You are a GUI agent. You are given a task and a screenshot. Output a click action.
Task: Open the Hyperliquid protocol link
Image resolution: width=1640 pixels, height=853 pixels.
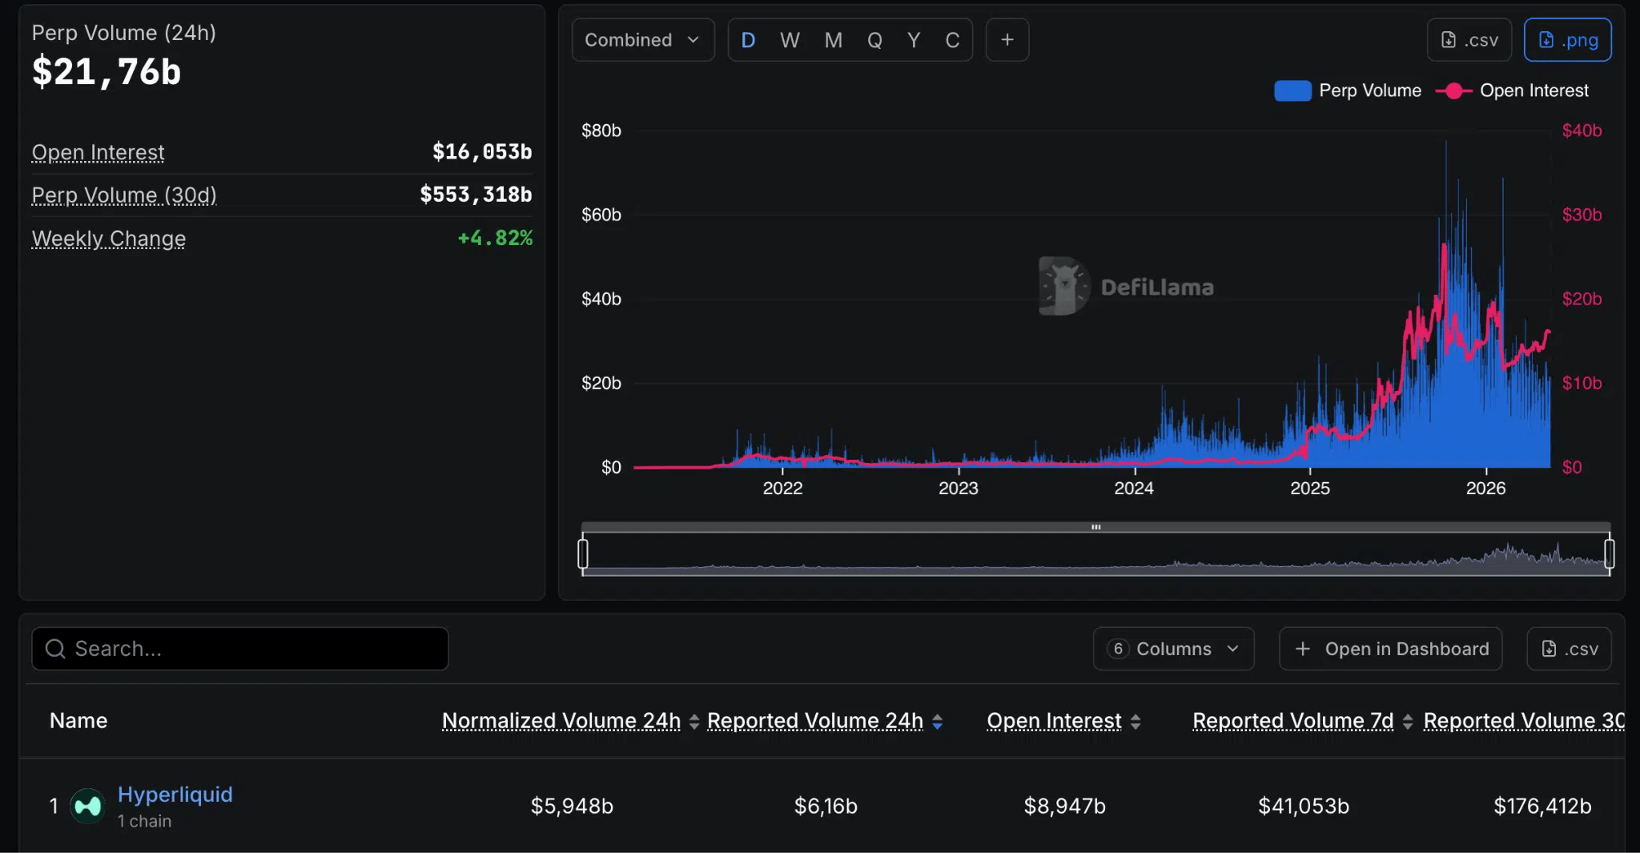(175, 795)
